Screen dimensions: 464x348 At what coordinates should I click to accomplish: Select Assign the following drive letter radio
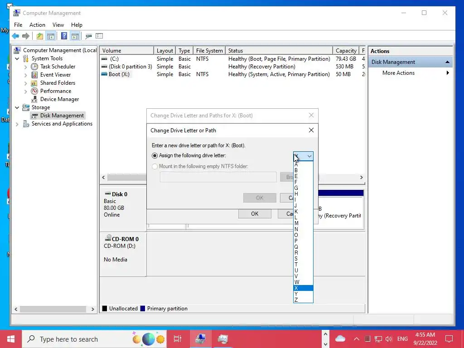(x=155, y=156)
